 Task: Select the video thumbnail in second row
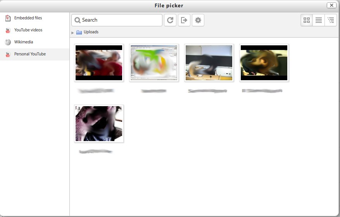pyautogui.click(x=99, y=124)
